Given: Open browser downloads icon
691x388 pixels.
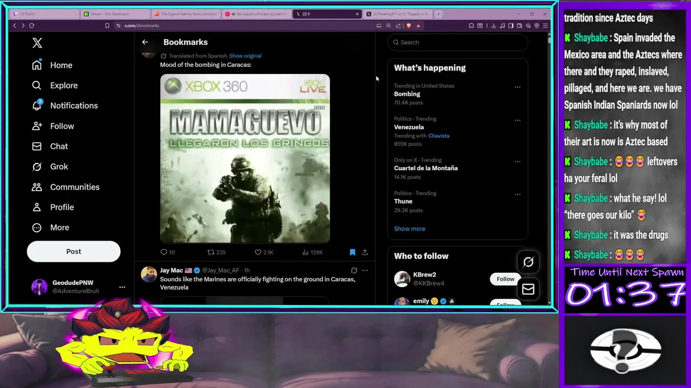Looking at the screenshot, I should 493,25.
